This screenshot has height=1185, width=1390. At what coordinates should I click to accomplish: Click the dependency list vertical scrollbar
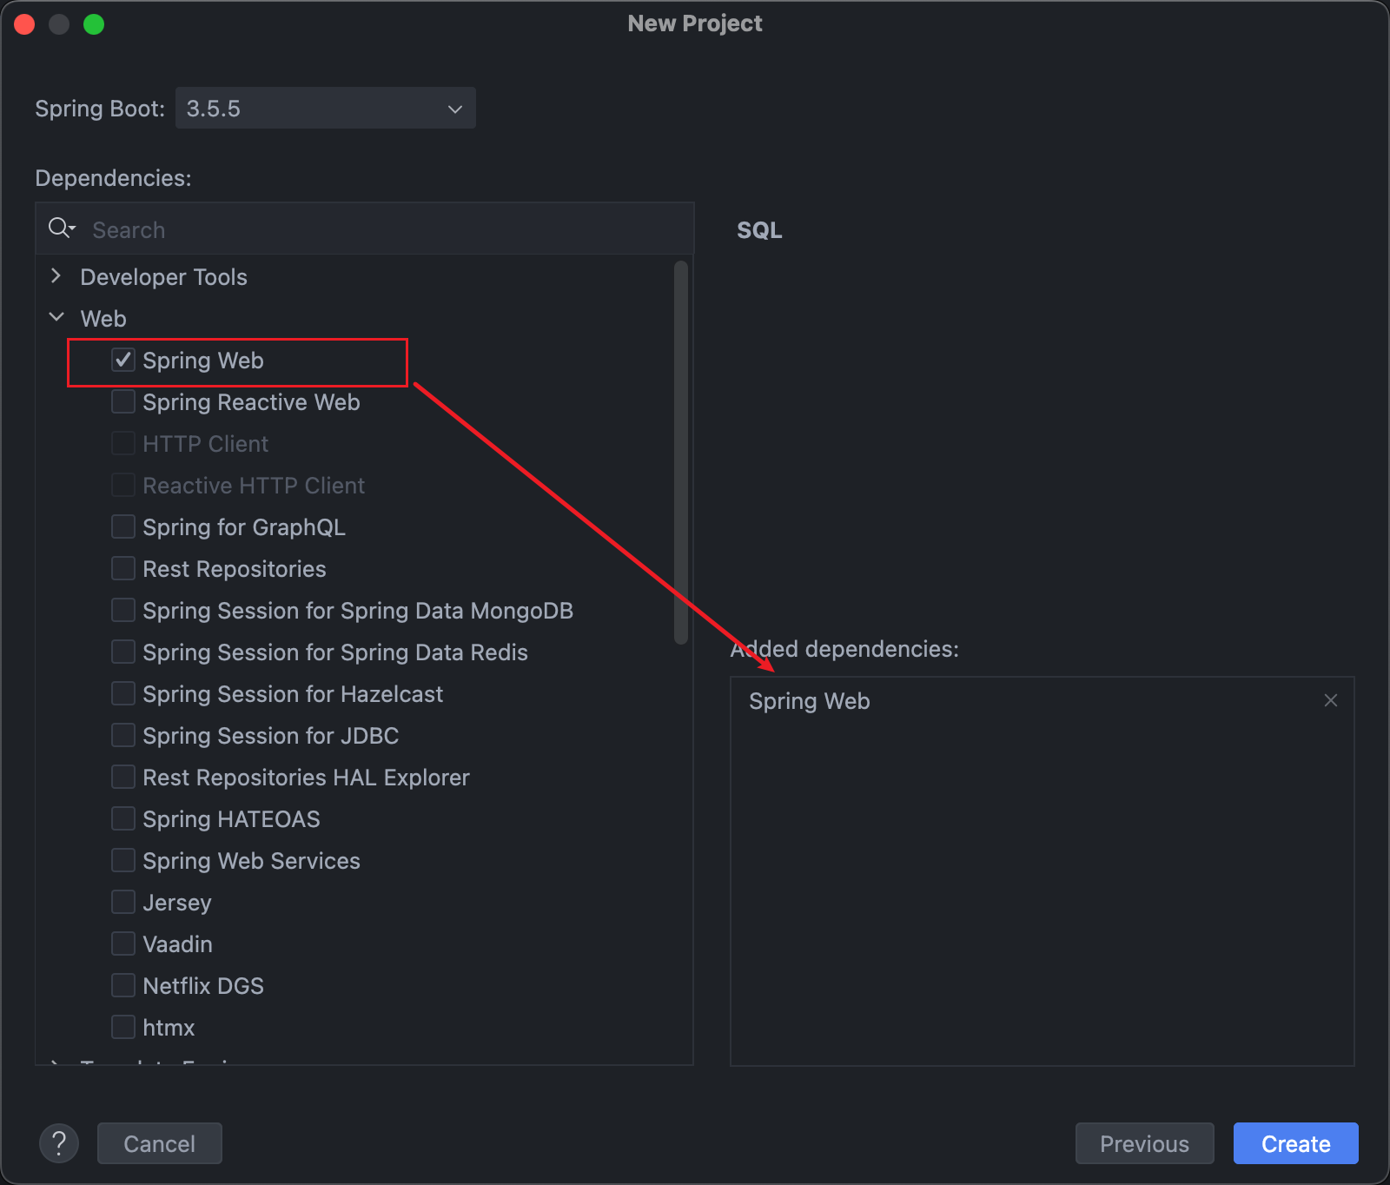pos(681,452)
